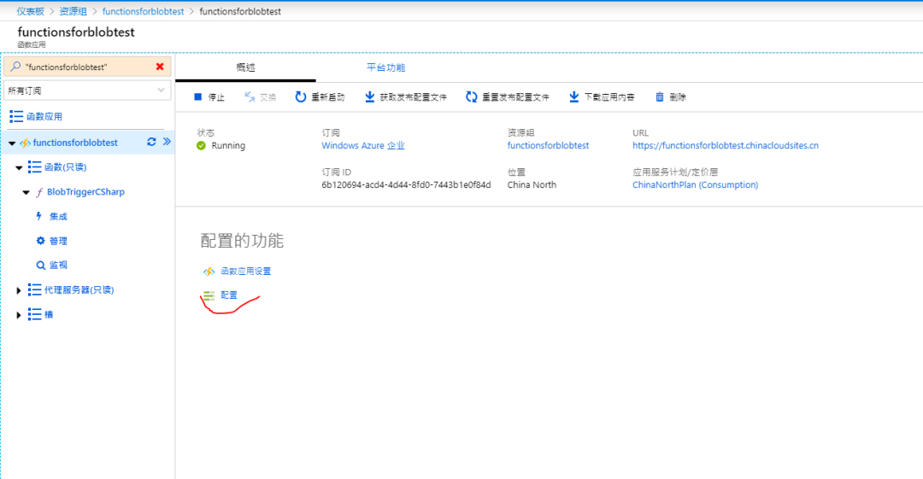This screenshot has width=923, height=479.
Task: Click the double chevron icon next to functionsforblobtest
Action: (167, 142)
